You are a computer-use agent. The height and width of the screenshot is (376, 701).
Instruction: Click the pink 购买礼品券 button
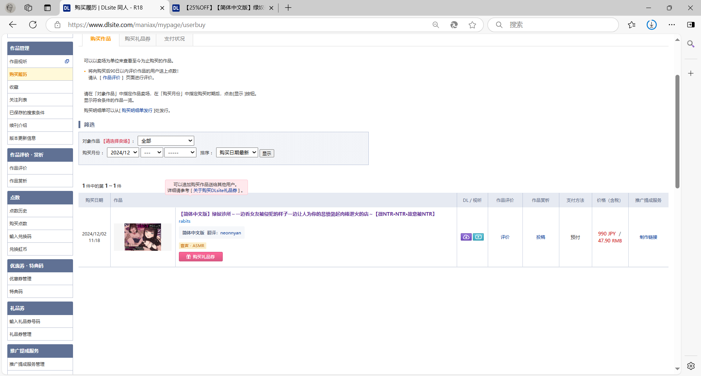tap(201, 257)
